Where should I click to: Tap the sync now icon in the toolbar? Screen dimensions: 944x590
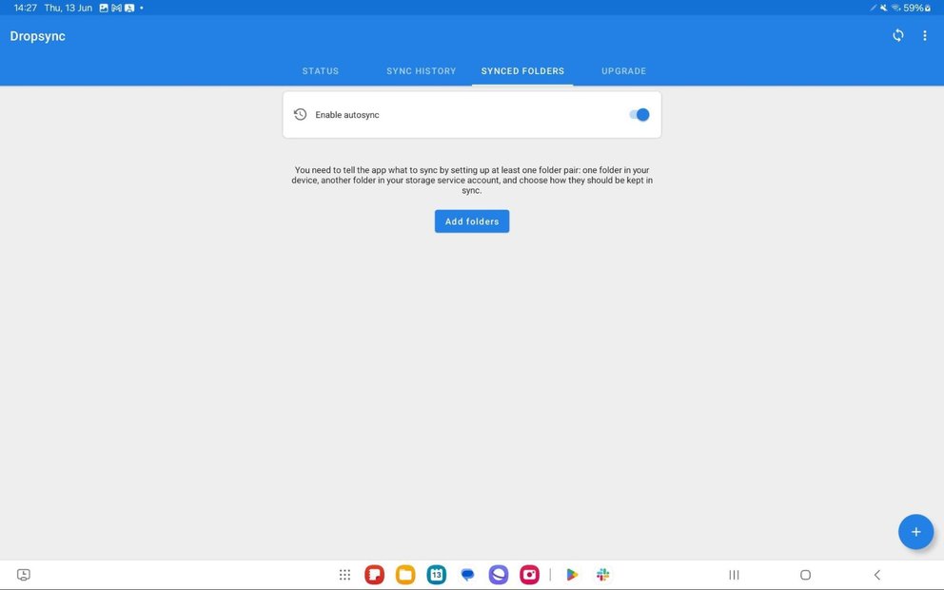(x=896, y=35)
